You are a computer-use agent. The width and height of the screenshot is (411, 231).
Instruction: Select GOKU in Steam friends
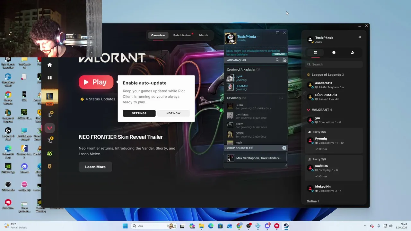click(x=256, y=134)
